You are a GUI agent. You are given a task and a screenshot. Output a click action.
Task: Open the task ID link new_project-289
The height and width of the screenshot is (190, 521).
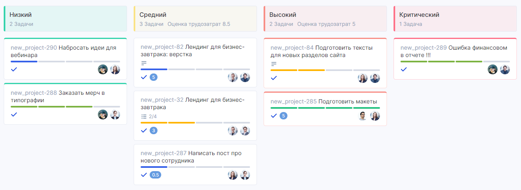pos(424,48)
